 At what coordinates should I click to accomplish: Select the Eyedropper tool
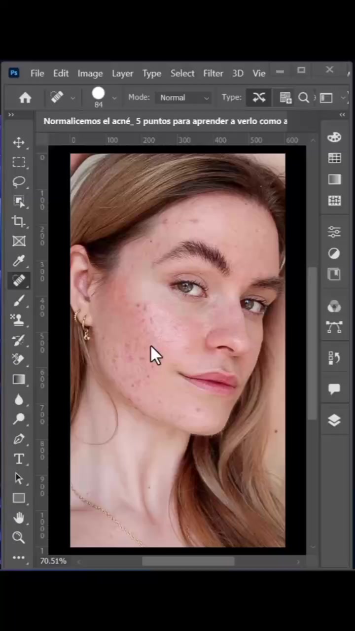click(x=19, y=261)
